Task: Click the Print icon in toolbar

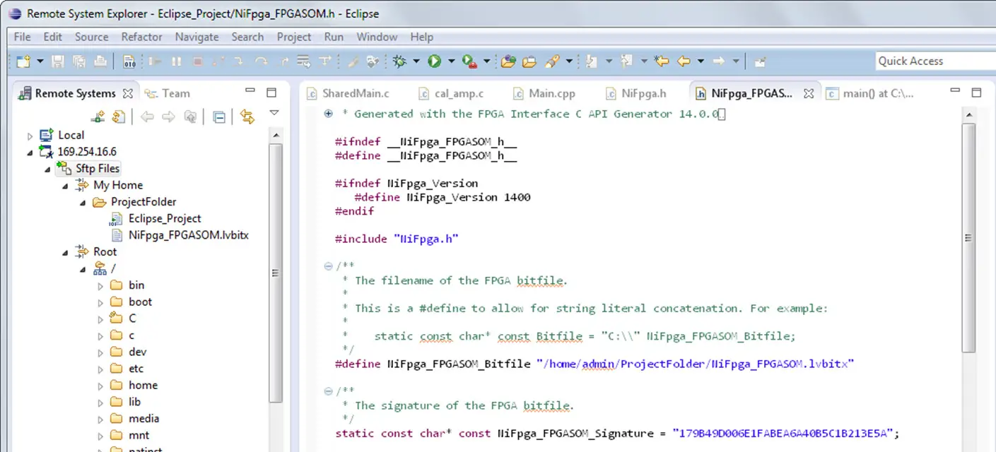Action: 100,61
